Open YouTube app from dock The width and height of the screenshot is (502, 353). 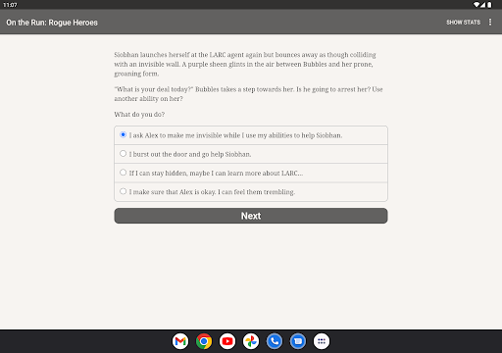[227, 341]
